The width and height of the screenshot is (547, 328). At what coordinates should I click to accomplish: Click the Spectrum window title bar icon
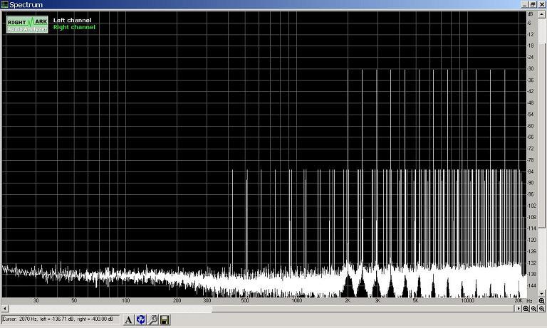[5, 4]
